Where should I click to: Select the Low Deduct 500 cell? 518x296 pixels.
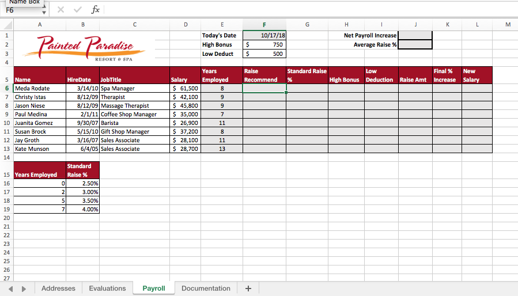coord(264,54)
